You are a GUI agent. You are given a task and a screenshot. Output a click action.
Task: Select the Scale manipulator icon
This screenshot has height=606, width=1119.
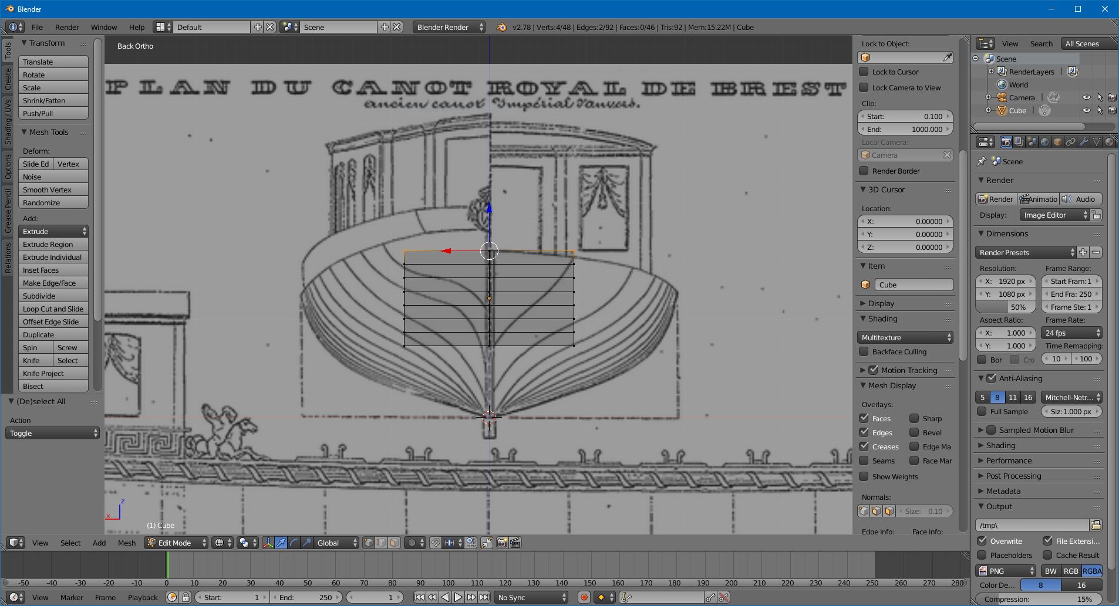click(x=306, y=543)
